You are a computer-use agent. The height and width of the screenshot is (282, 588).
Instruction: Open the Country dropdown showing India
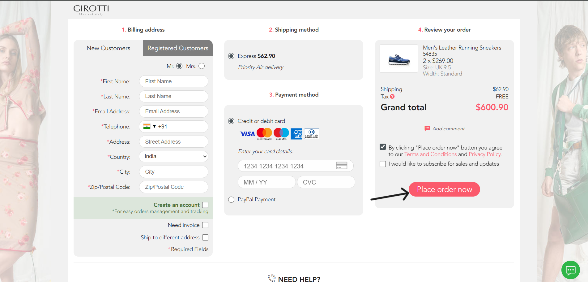coord(174,157)
